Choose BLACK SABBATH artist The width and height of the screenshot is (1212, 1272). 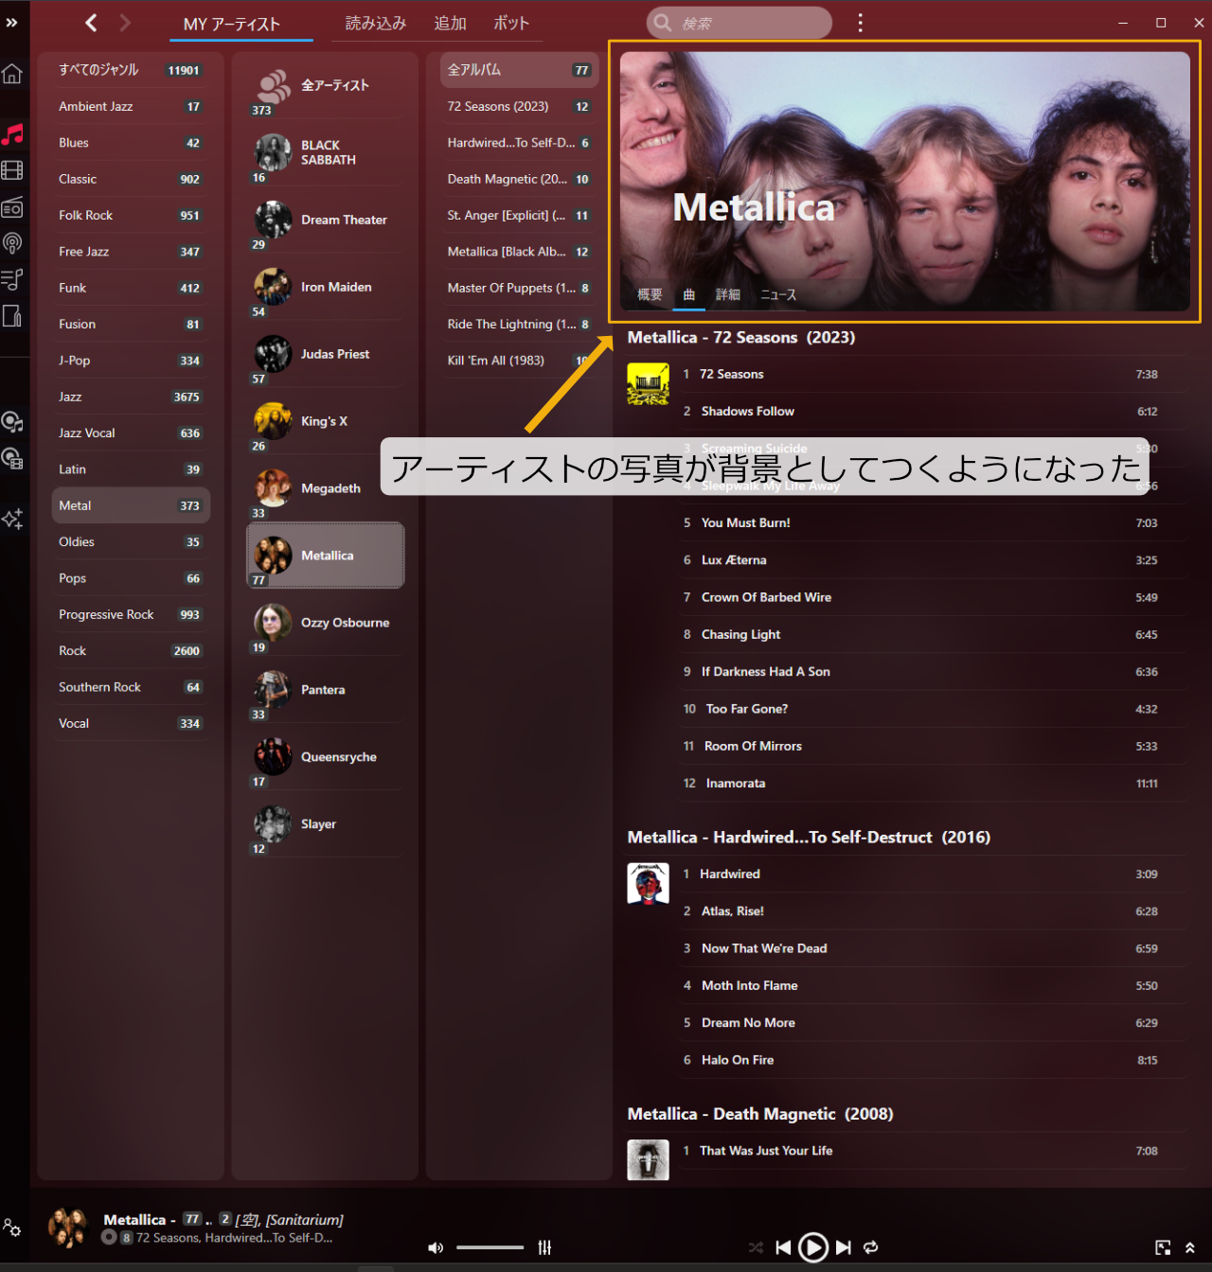326,153
